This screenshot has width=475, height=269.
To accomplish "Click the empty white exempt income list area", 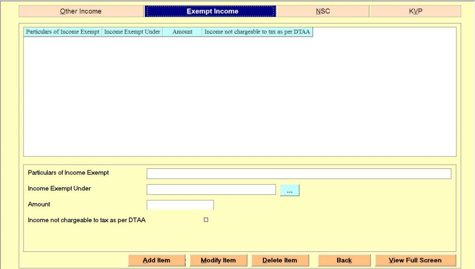I will 239,96.
